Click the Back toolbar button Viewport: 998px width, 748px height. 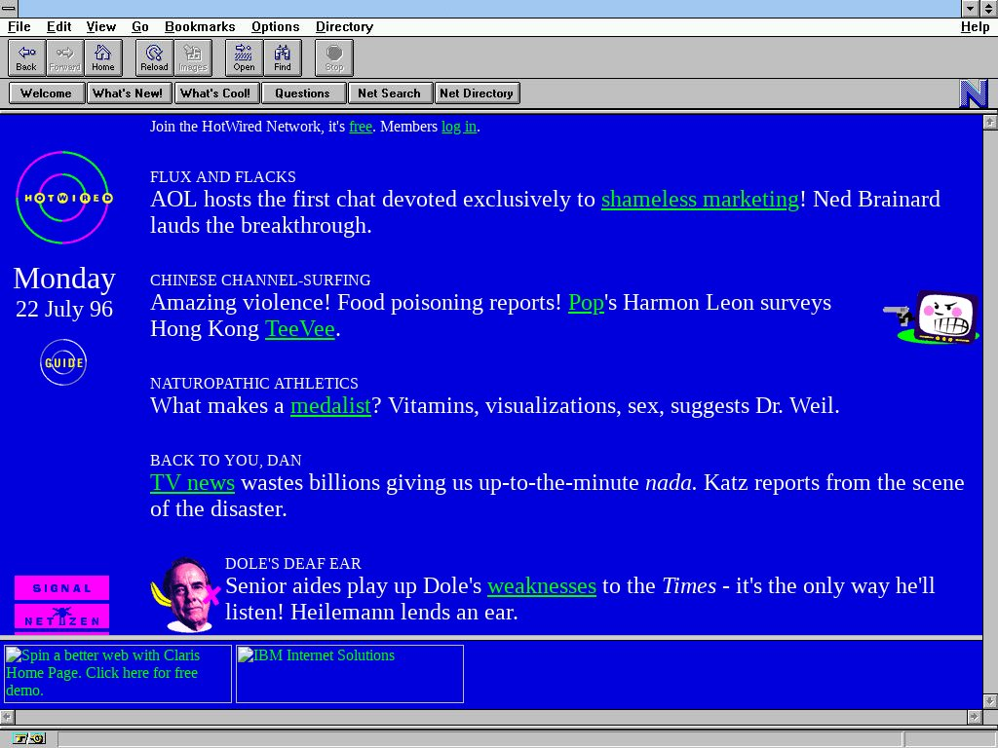[26, 57]
